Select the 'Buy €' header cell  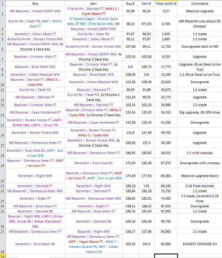(130, 4)
